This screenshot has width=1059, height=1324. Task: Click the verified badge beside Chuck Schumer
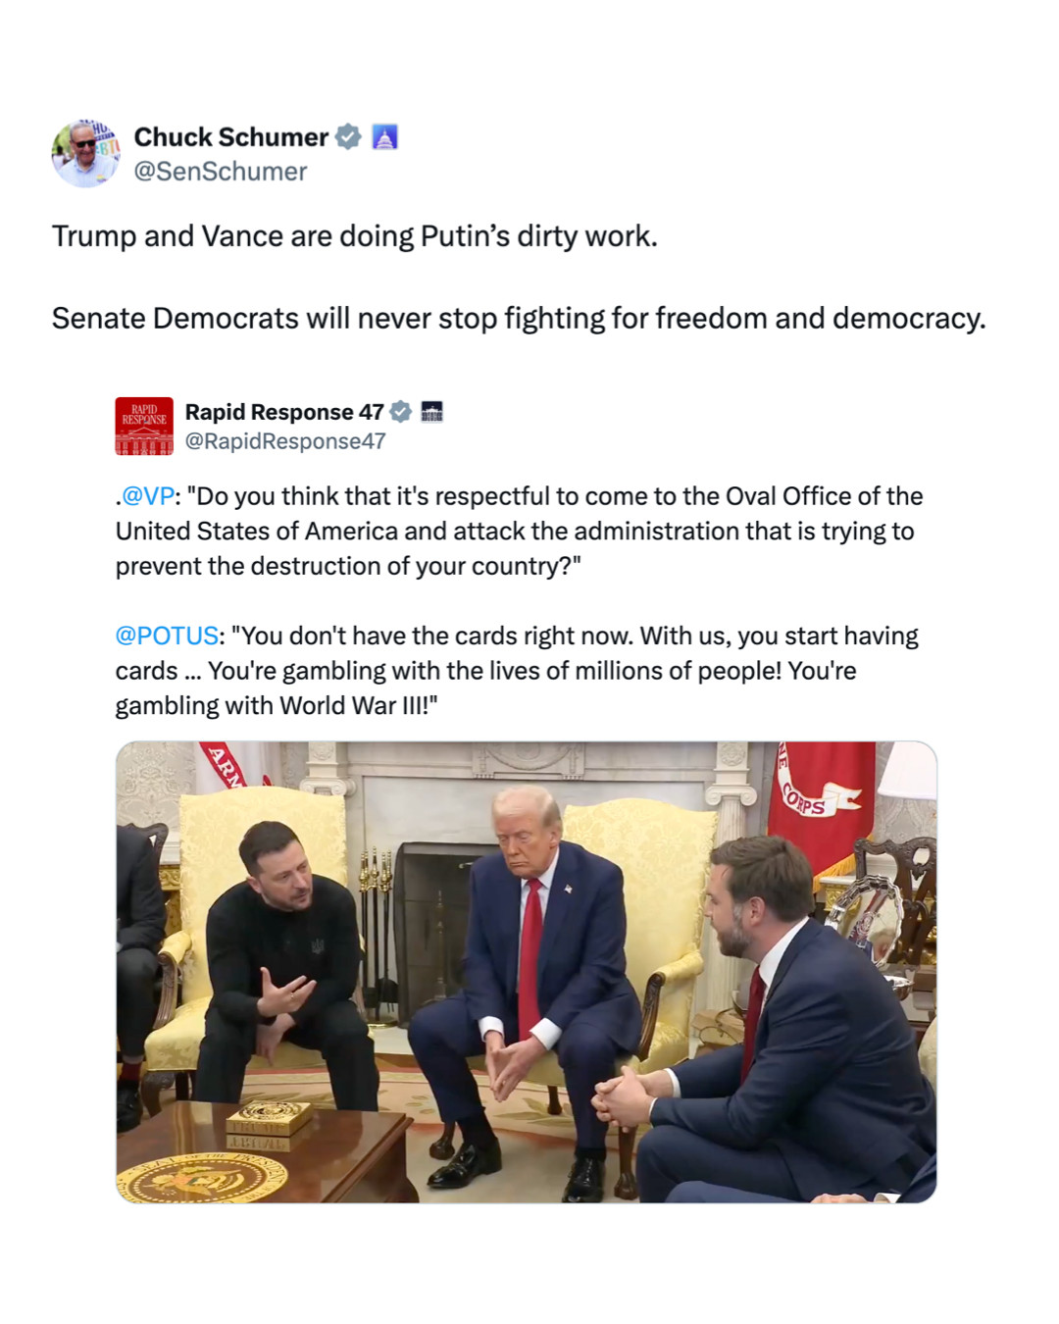point(348,137)
